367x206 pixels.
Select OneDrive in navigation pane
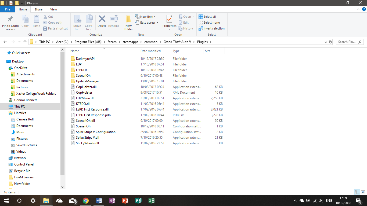tap(21, 68)
